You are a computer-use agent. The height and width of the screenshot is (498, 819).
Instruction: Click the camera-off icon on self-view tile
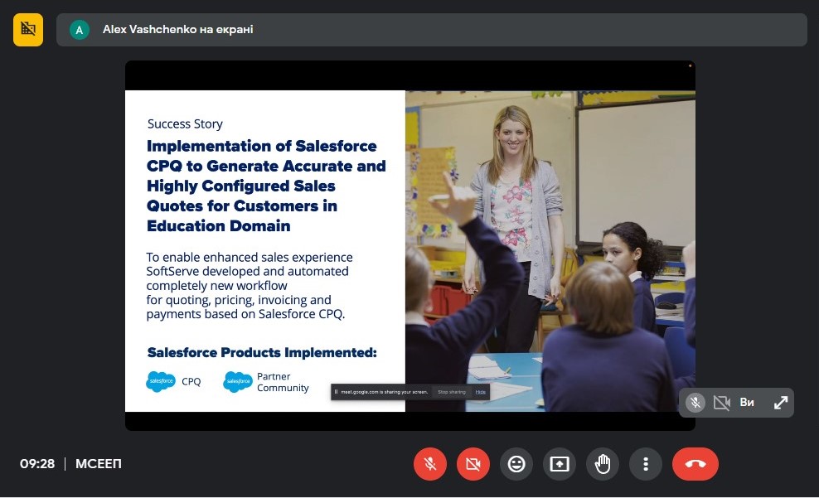pyautogui.click(x=722, y=403)
